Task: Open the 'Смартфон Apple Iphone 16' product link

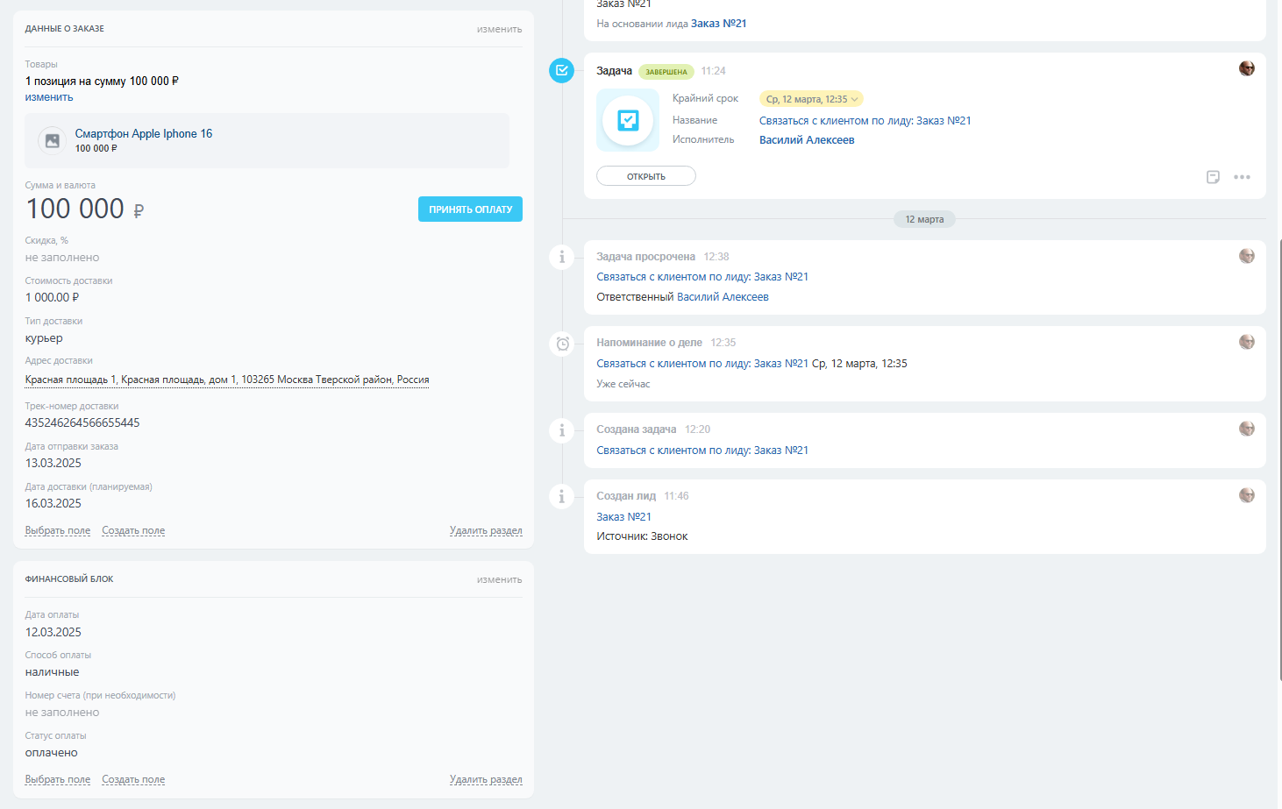Action: (x=144, y=133)
